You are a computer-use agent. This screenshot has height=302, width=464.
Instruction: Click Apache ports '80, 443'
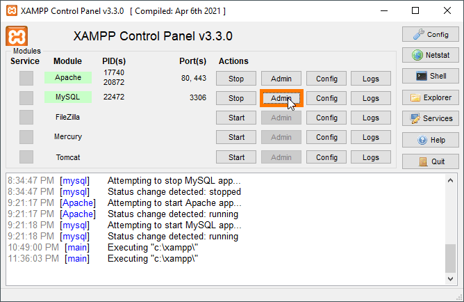tap(194, 78)
